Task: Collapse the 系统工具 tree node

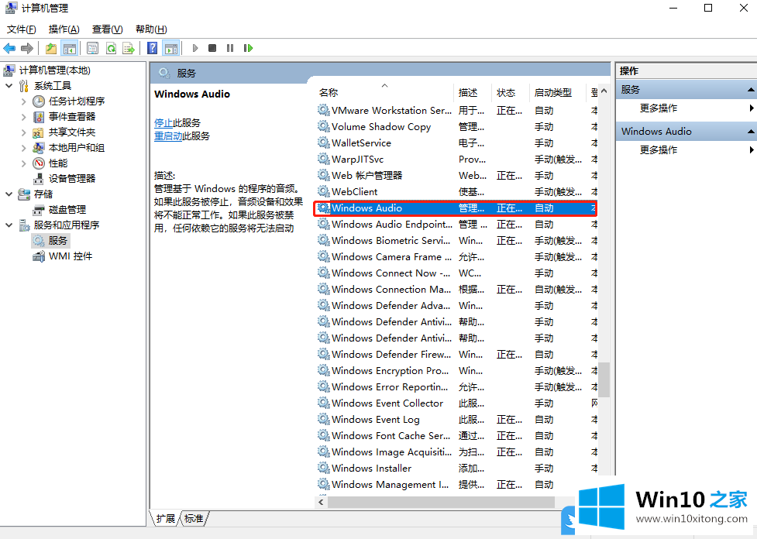Action: [x=9, y=86]
